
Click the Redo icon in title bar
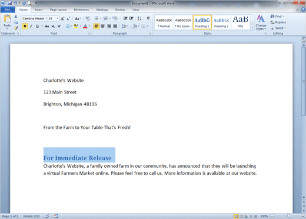(24, 3)
